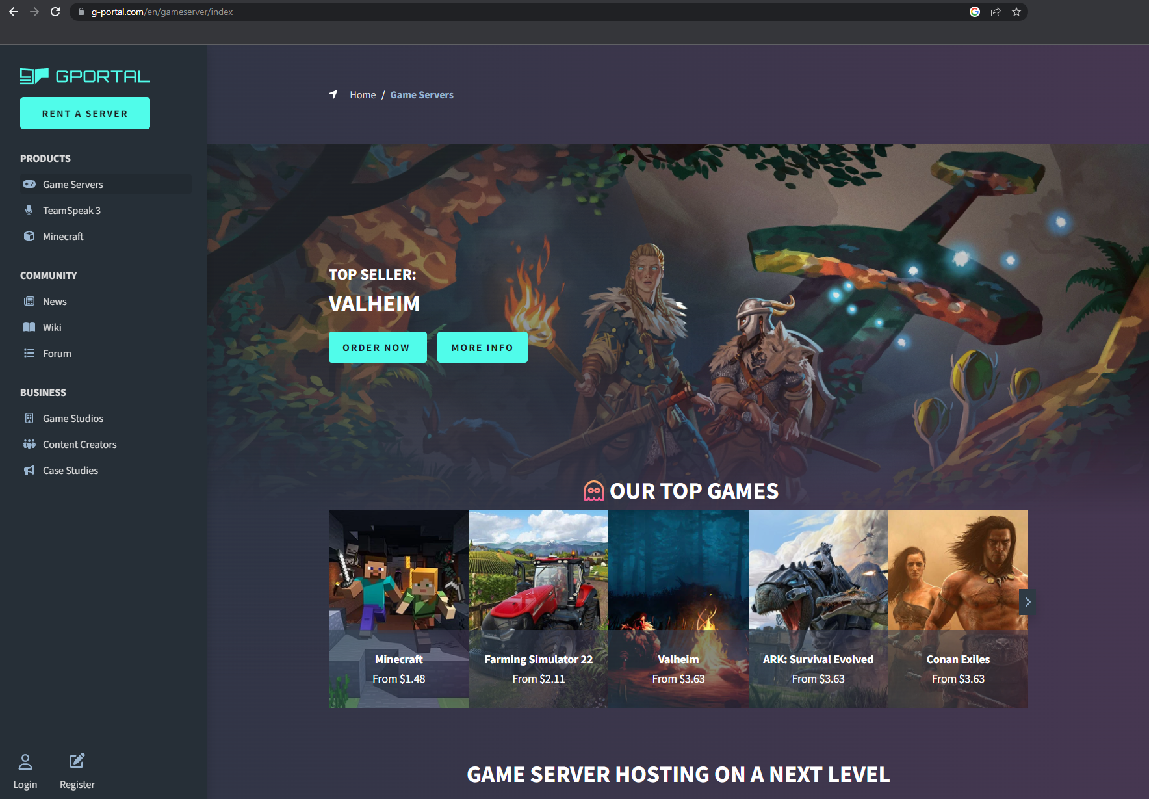Click the Case Studies megaphone icon

click(29, 470)
